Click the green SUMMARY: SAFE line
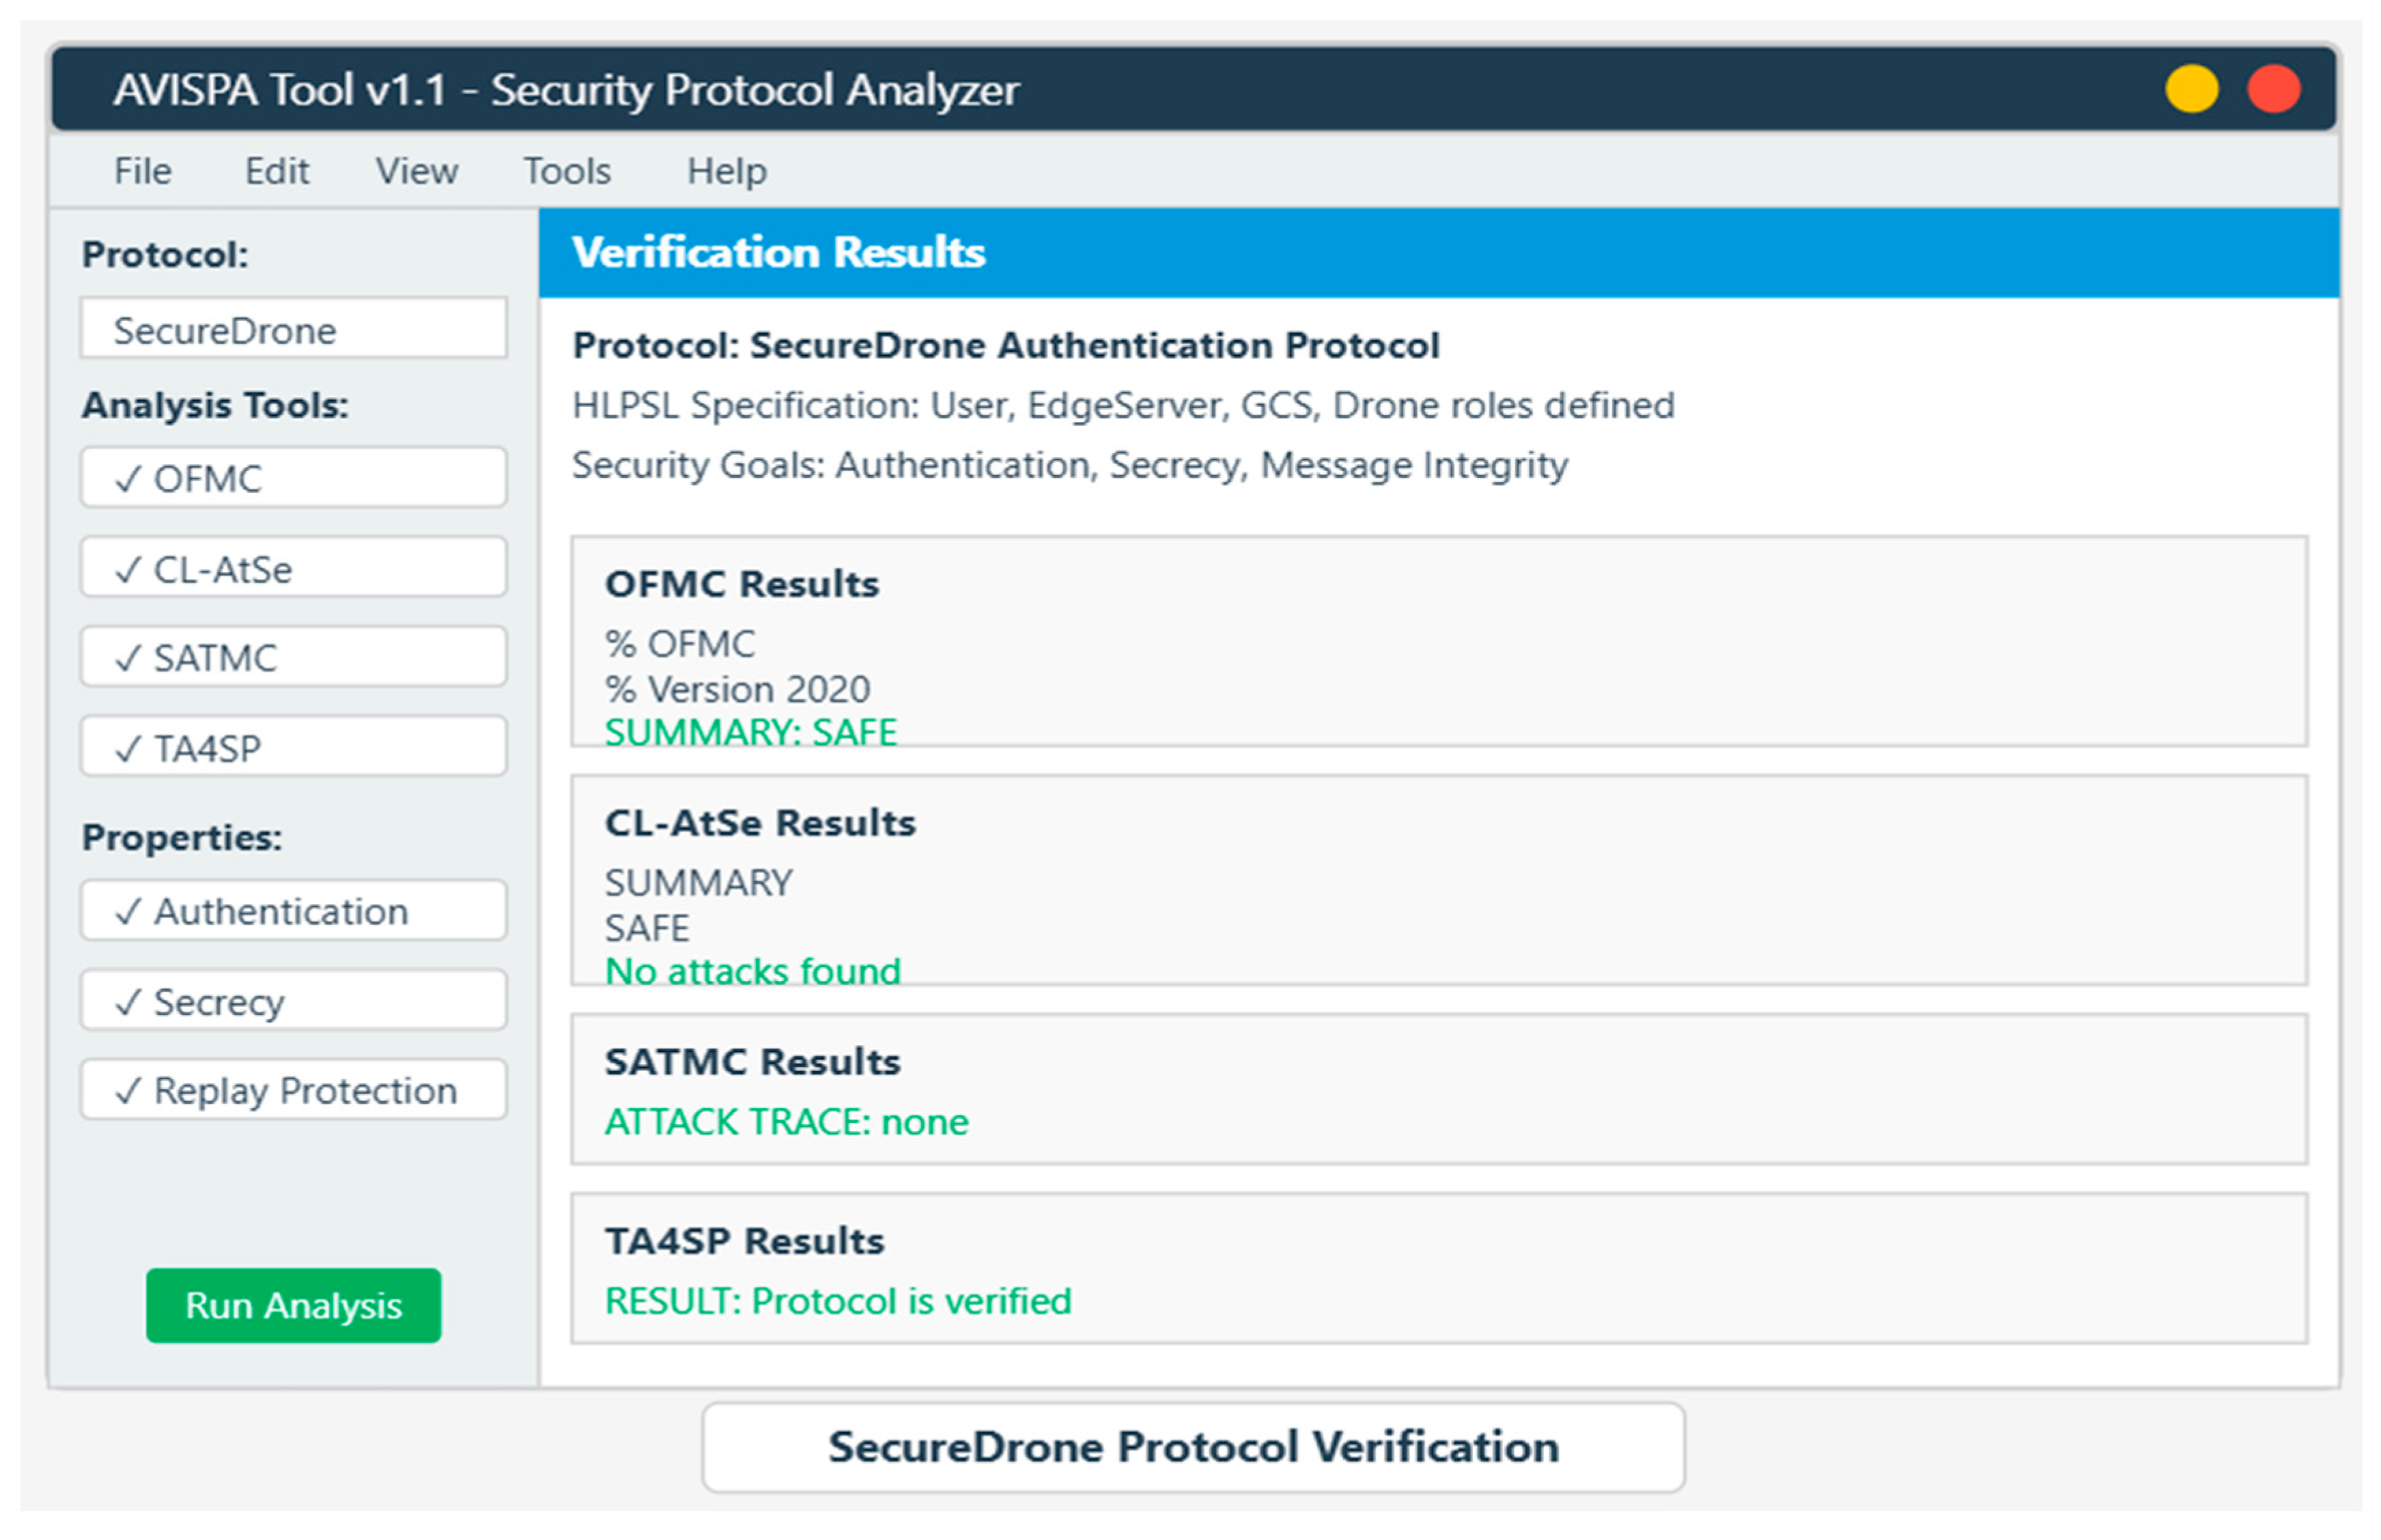2381x1540 pixels. (x=750, y=732)
